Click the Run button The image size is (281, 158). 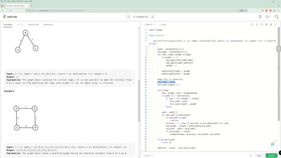(x=259, y=155)
